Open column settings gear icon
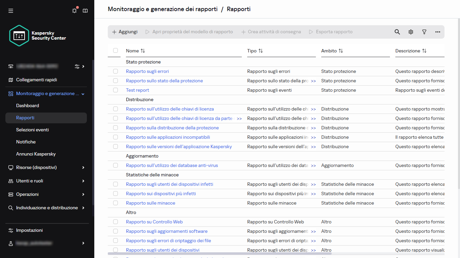 (411, 32)
